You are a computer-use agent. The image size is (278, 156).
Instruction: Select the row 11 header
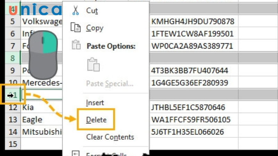(x=13, y=95)
